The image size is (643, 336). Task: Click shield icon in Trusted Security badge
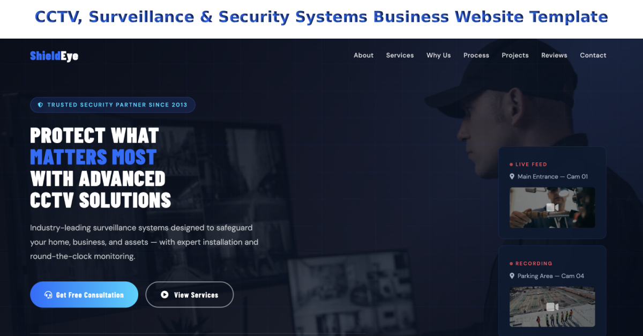[x=40, y=105]
